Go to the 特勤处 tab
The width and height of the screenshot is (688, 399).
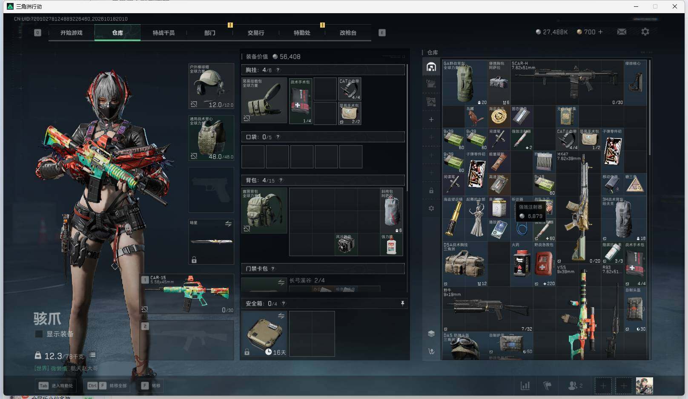302,33
